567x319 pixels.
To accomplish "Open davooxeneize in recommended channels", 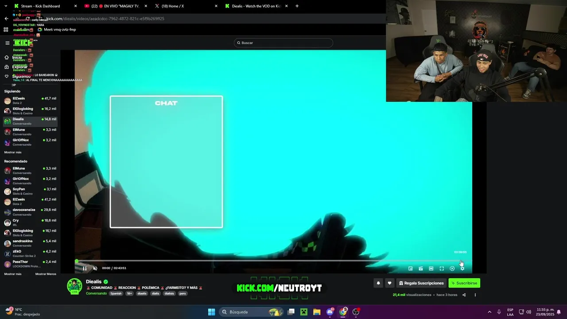I will 30,212.
